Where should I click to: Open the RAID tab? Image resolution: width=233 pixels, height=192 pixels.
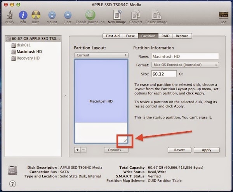coord(165,36)
